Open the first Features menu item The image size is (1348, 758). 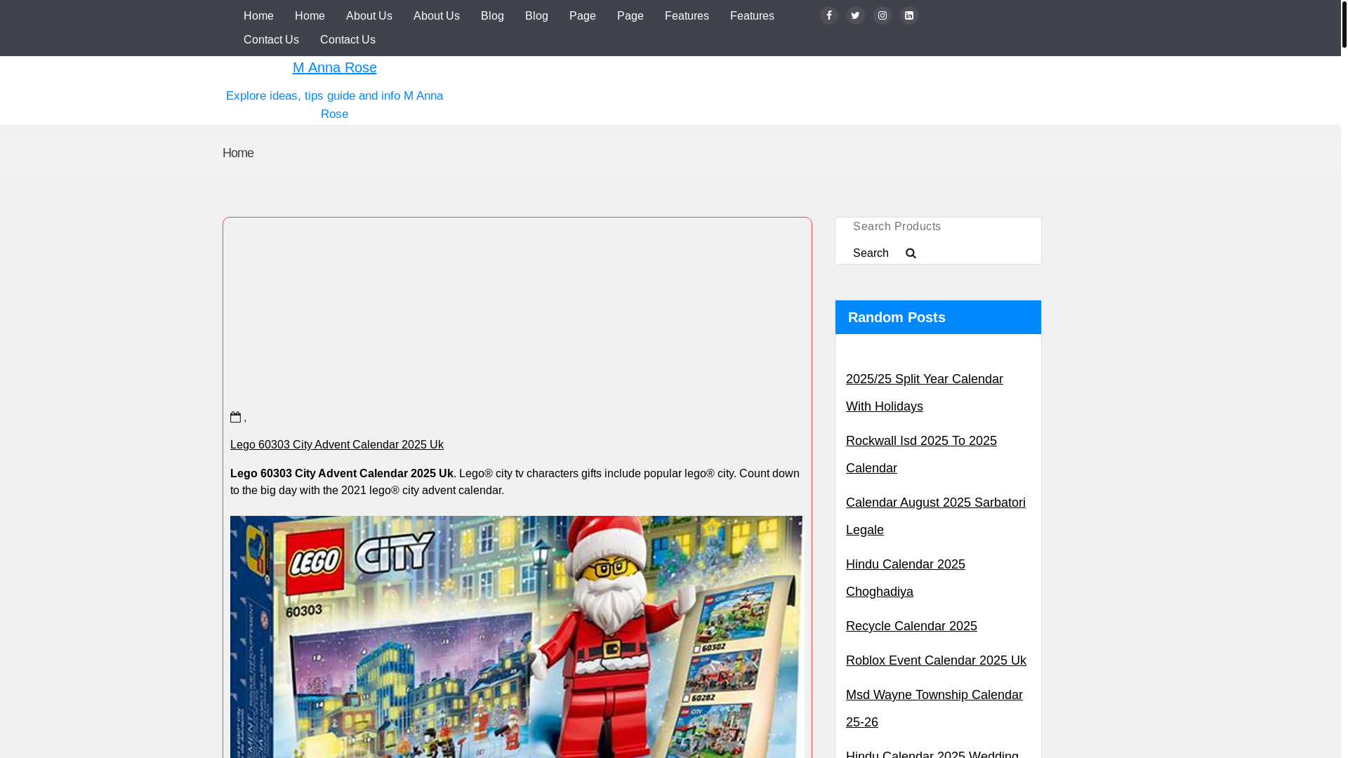(687, 16)
